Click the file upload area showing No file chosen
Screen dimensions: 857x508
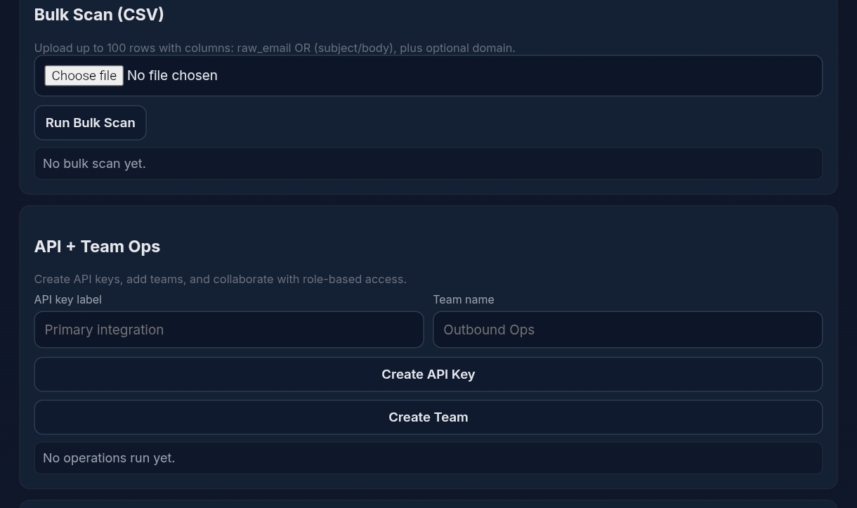pyautogui.click(x=428, y=75)
